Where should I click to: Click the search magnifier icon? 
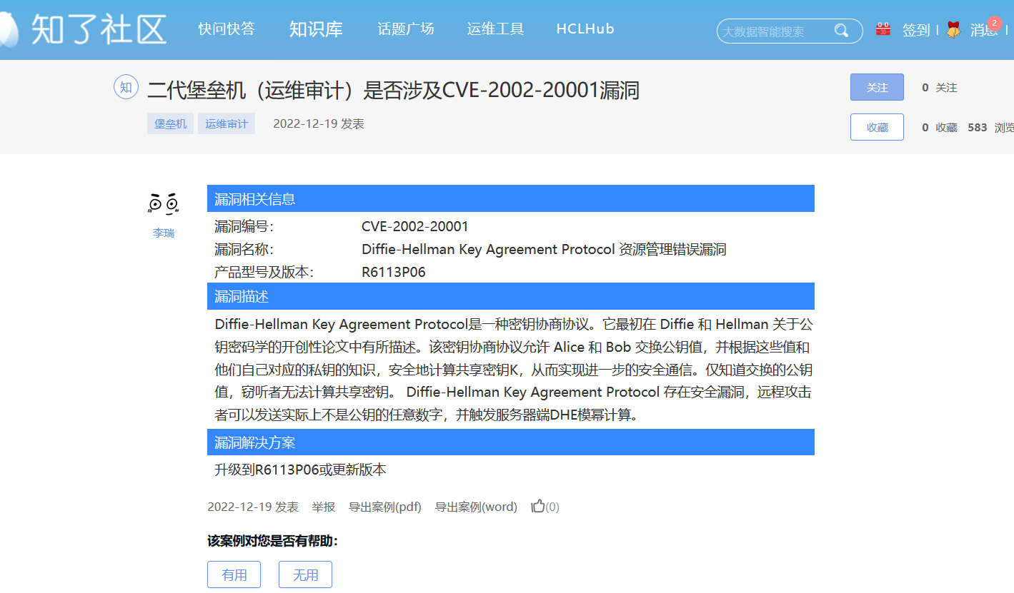click(841, 31)
